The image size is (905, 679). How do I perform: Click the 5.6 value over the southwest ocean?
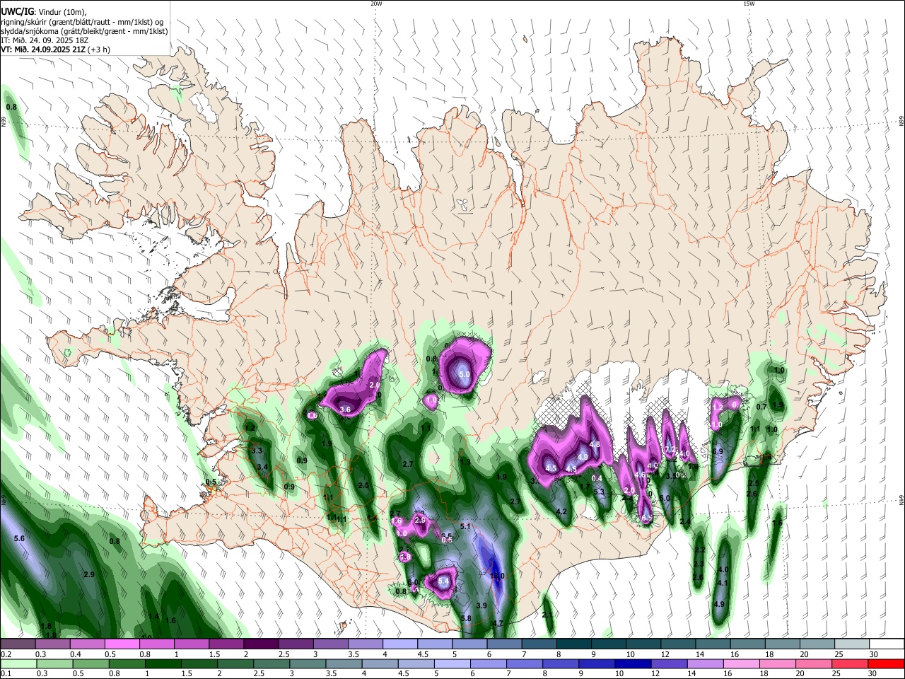pos(19,539)
